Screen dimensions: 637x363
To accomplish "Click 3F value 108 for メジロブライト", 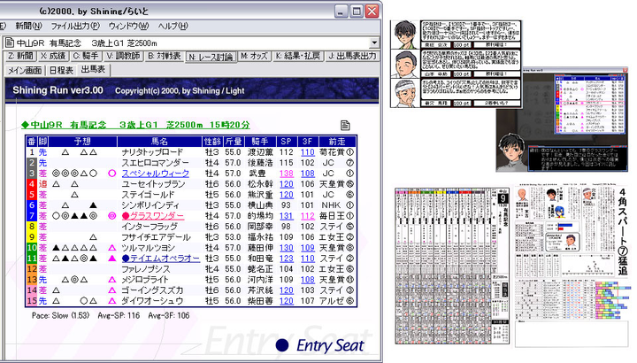I will [x=308, y=279].
